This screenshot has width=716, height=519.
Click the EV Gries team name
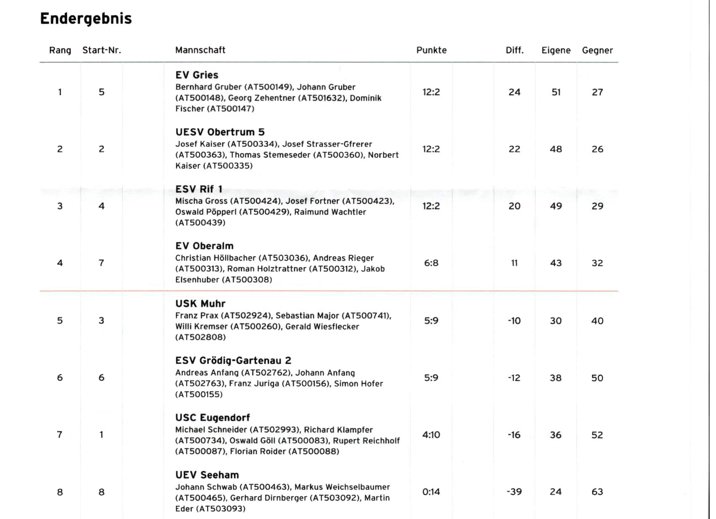click(197, 75)
